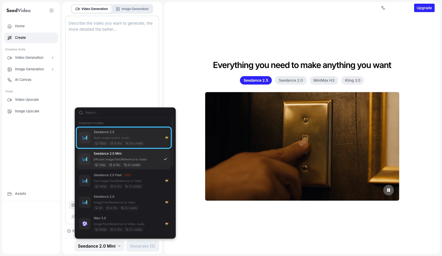Screen dimensions: 442x256
Task: Click the Seedance 2.0 Fast model logo
Action: (85, 181)
